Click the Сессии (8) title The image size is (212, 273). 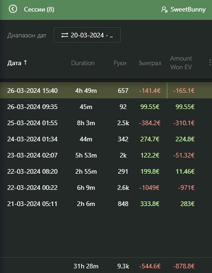[x=39, y=9]
